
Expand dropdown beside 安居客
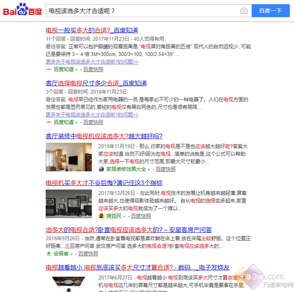pyautogui.click(x=72, y=254)
